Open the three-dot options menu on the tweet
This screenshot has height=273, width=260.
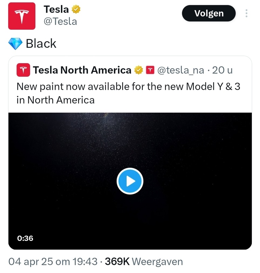coord(247,13)
